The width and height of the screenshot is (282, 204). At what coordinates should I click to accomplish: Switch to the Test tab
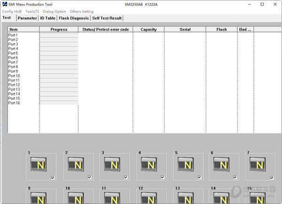click(x=7, y=18)
